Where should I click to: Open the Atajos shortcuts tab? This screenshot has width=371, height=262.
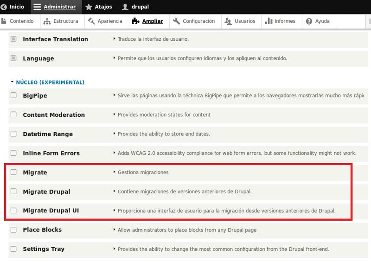pos(100,7)
